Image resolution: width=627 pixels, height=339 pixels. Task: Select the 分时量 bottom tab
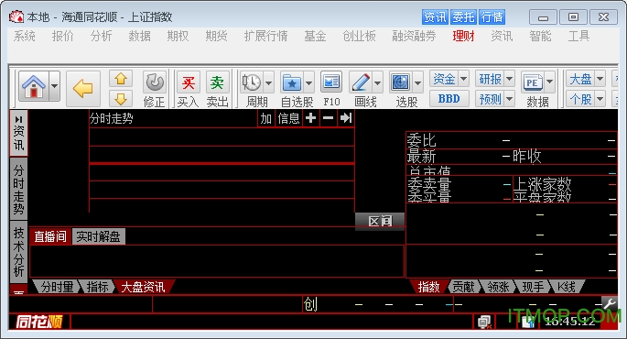(57, 287)
